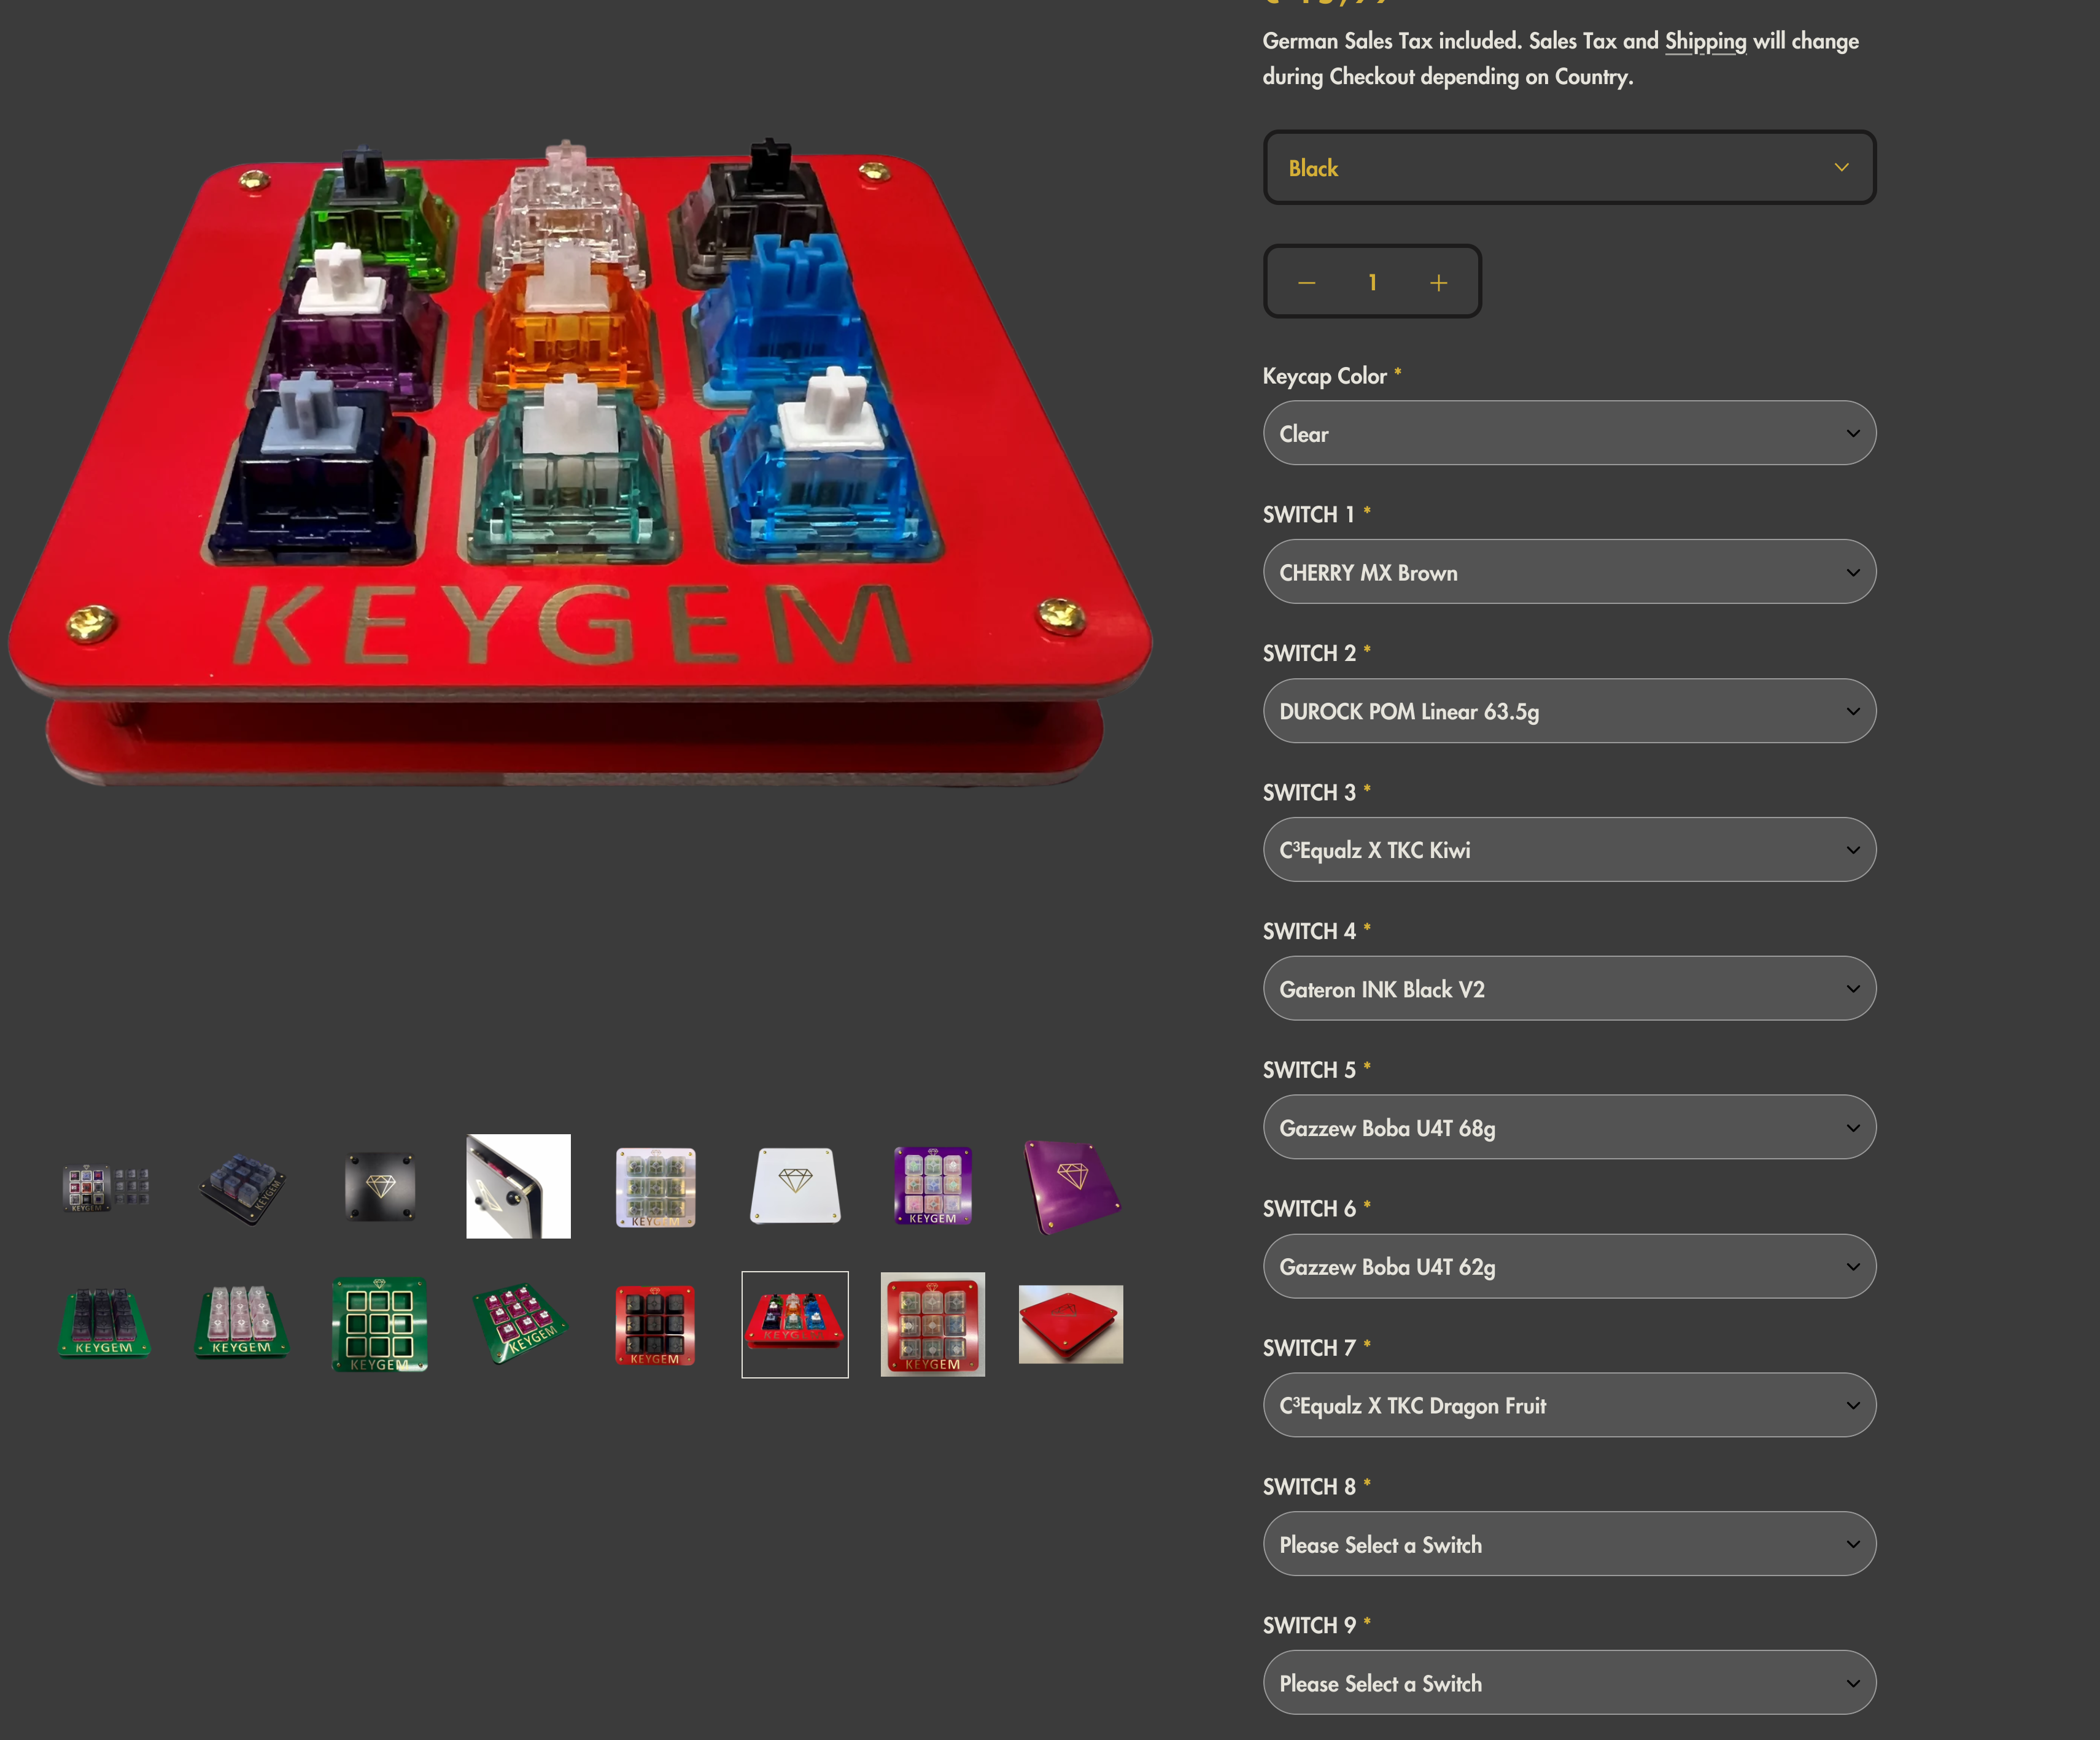This screenshot has height=1740, width=2100.
Task: Expand the Keycap Color Clear dropdown
Action: (1569, 433)
